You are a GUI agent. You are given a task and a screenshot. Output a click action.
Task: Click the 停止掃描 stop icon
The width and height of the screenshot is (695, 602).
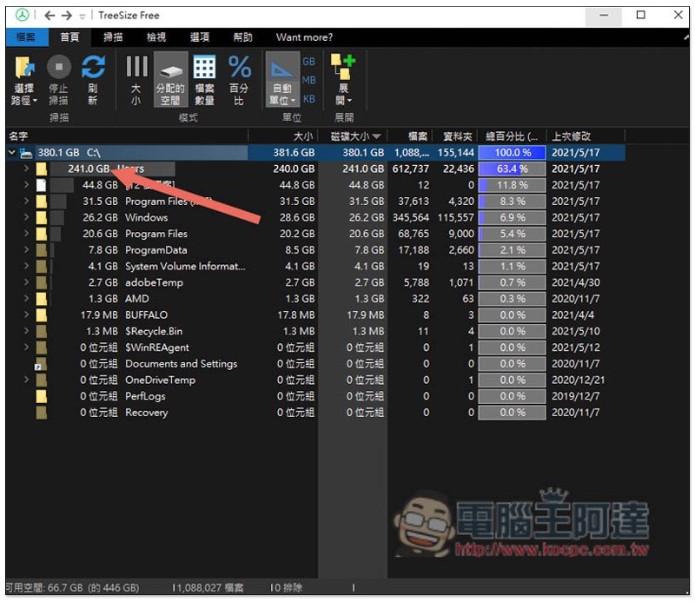(58, 68)
